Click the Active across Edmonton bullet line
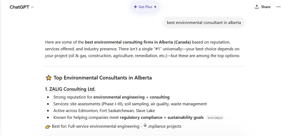This screenshot has width=285, height=136. [104, 110]
